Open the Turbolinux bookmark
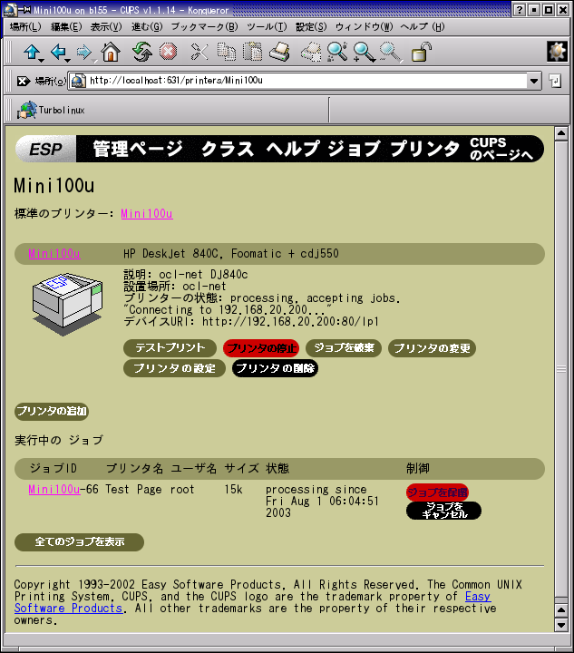Viewport: 574px width, 653px height. click(x=51, y=111)
